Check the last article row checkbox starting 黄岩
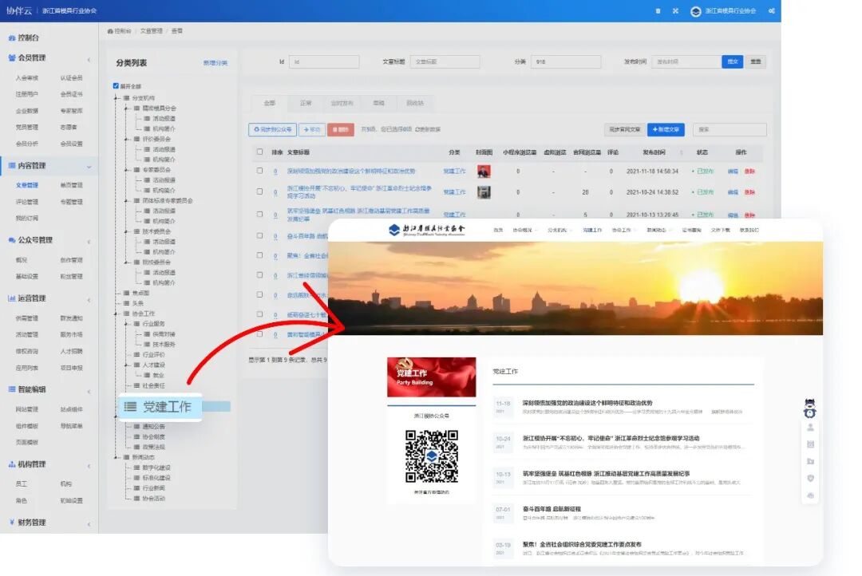 pyautogui.click(x=259, y=334)
